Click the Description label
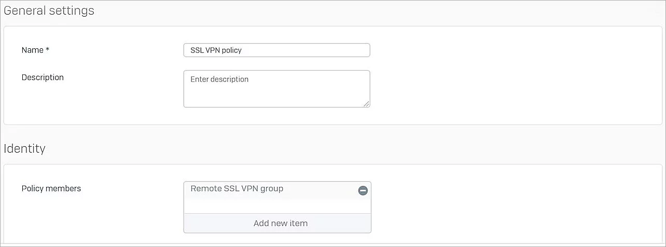666x247 pixels. tap(43, 77)
